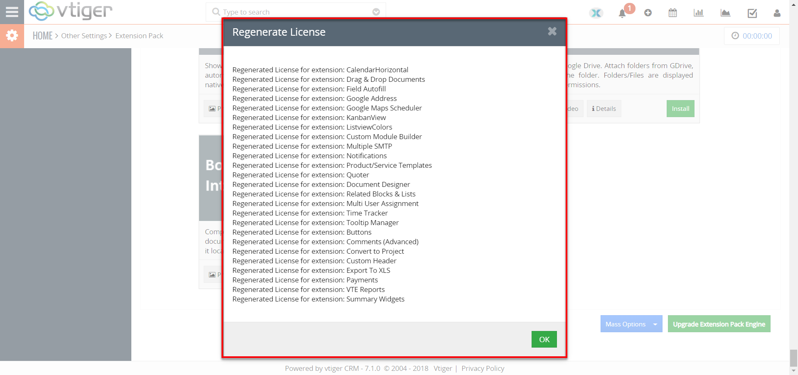Open Extension Pack breadcrumb
798x375 pixels.
click(x=139, y=36)
